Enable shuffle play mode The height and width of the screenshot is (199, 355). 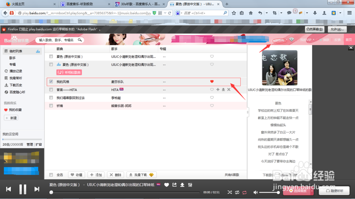coord(230,192)
